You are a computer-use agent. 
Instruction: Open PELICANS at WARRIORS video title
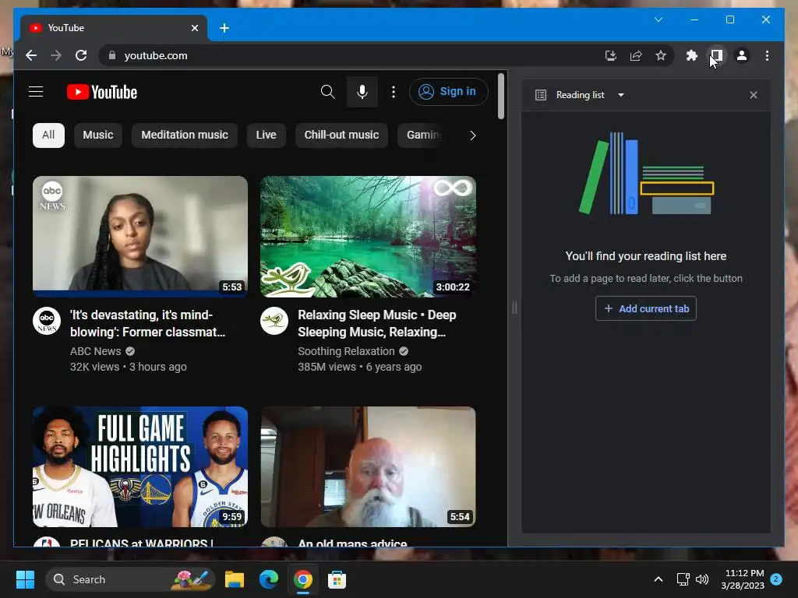coord(141,543)
